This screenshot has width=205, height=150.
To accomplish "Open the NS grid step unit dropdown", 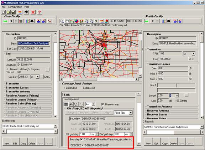I will 97,134.
